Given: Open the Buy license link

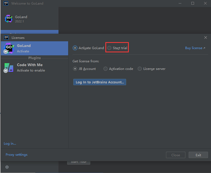Looking at the screenshot, I should pos(195,48).
